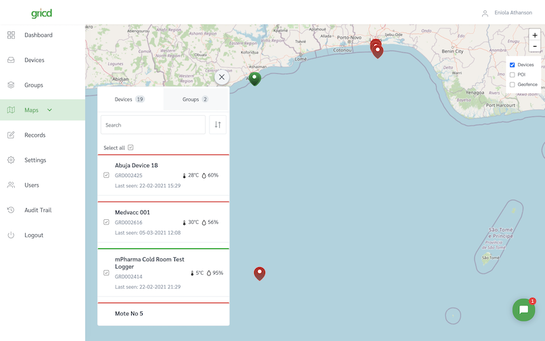Open Dashboard from the sidebar

[38, 35]
